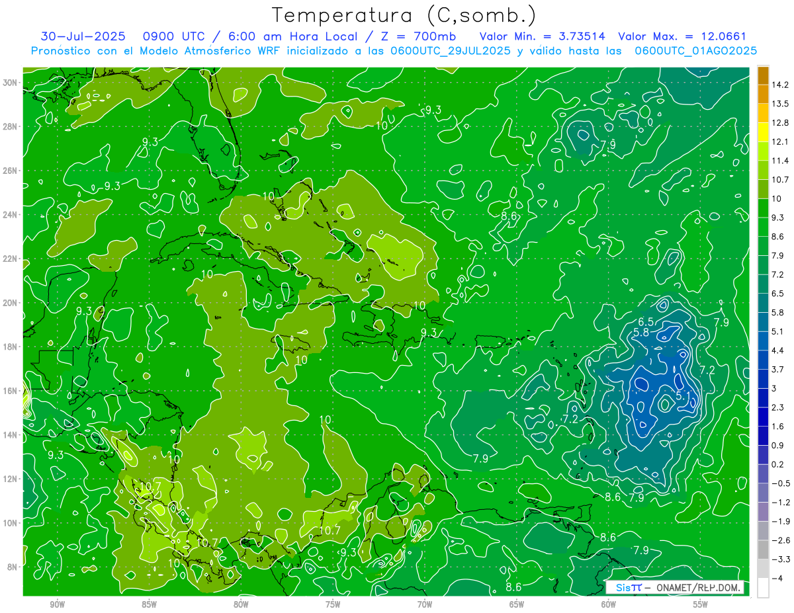
Task: Click the '6.5' contour label on the map
Action: tap(646, 321)
